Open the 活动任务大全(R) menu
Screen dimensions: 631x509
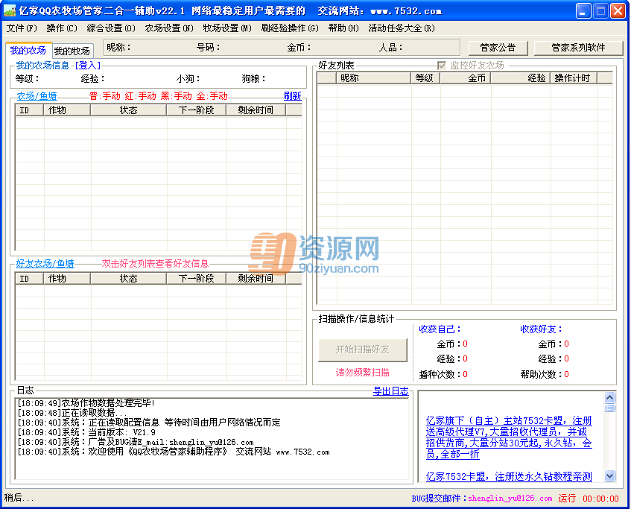(x=402, y=28)
